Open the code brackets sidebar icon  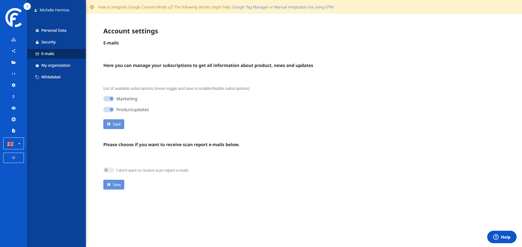tap(14, 74)
